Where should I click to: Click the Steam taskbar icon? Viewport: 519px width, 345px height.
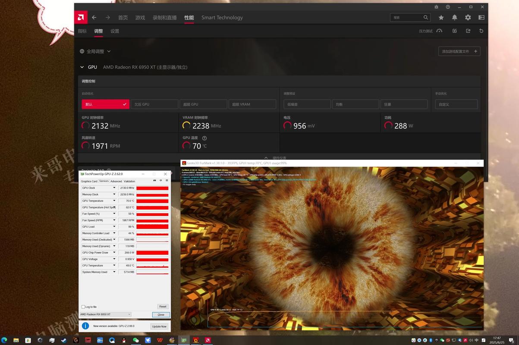[64, 340]
